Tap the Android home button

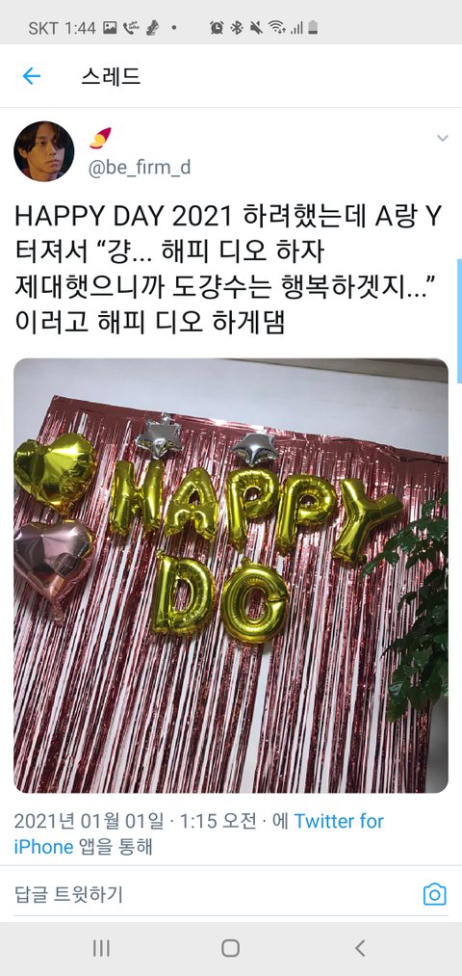click(231, 948)
